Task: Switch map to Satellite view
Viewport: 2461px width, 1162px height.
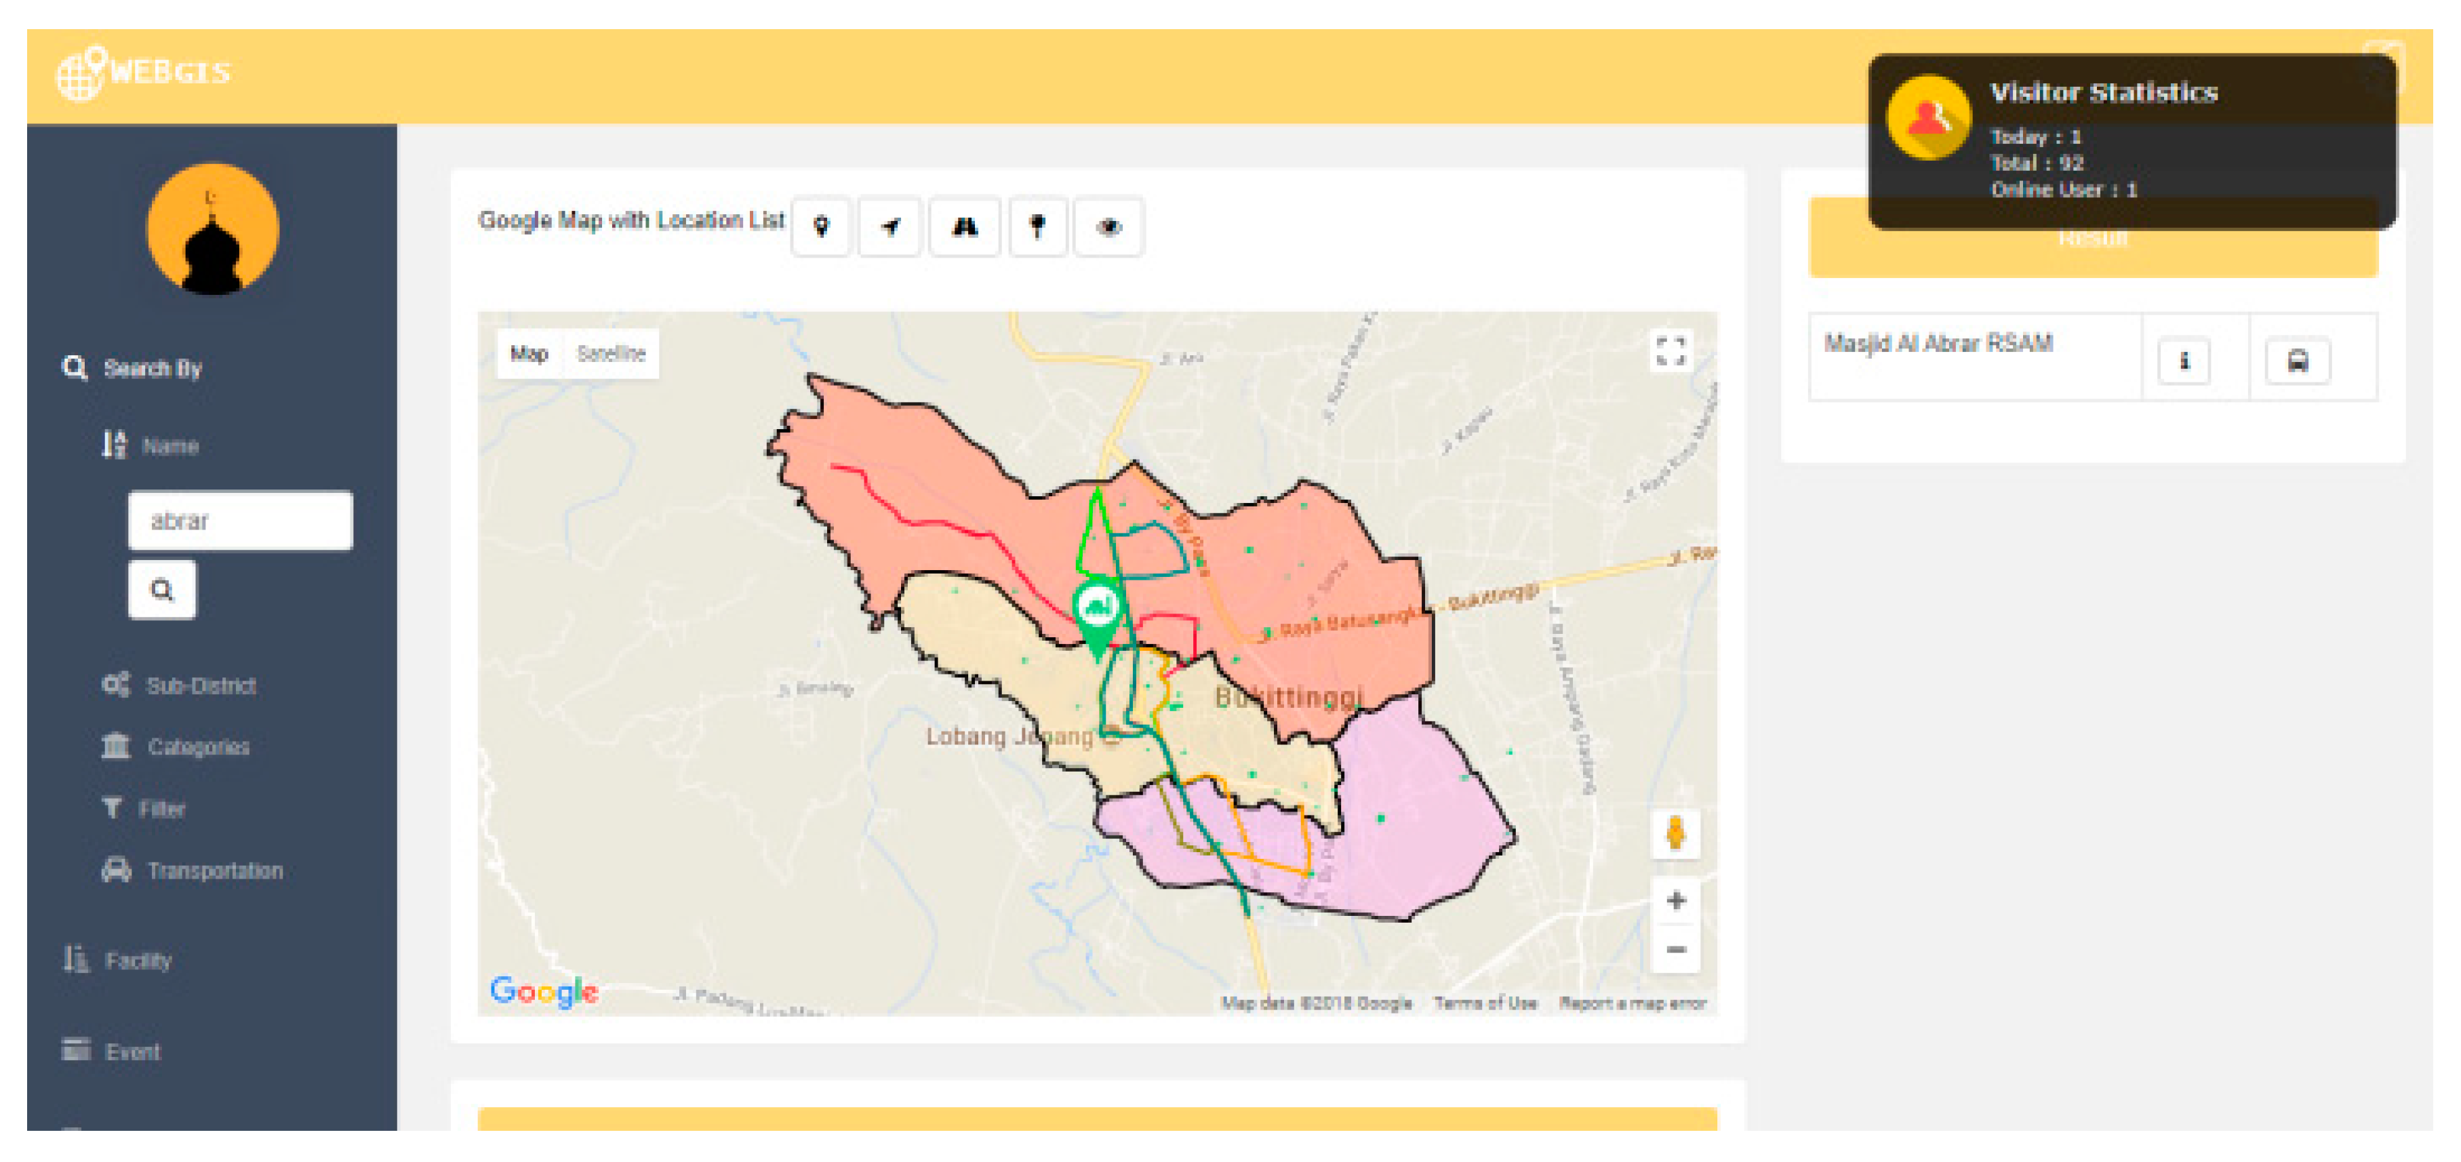Action: click(x=612, y=354)
